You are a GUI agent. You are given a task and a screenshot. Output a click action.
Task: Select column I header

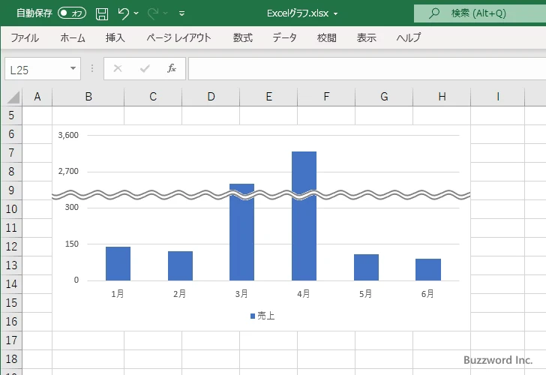tap(497, 97)
